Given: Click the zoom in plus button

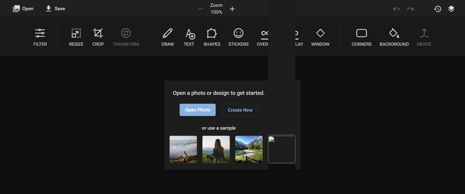Looking at the screenshot, I should coord(232,9).
